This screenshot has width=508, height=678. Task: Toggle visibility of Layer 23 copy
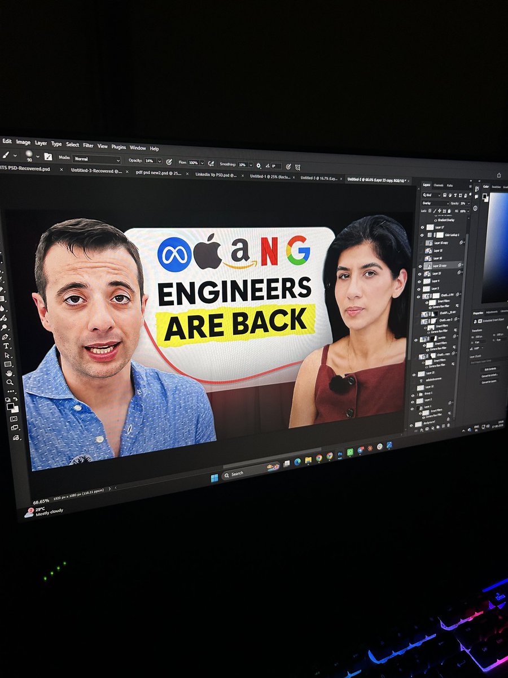point(420,266)
